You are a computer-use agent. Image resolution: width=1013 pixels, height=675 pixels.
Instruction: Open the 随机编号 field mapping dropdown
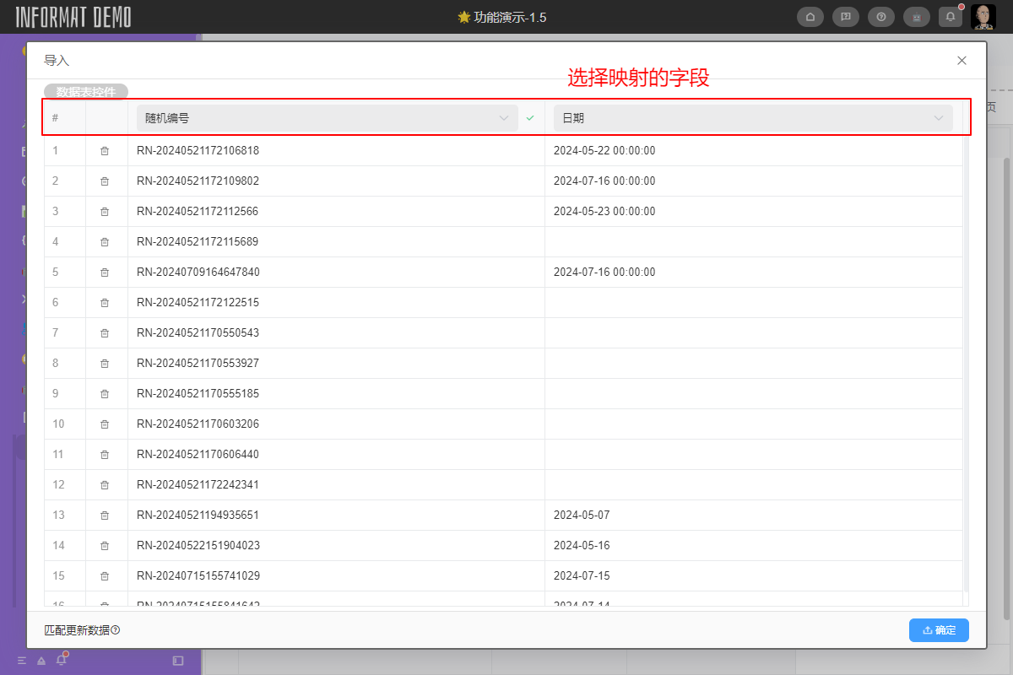point(327,118)
